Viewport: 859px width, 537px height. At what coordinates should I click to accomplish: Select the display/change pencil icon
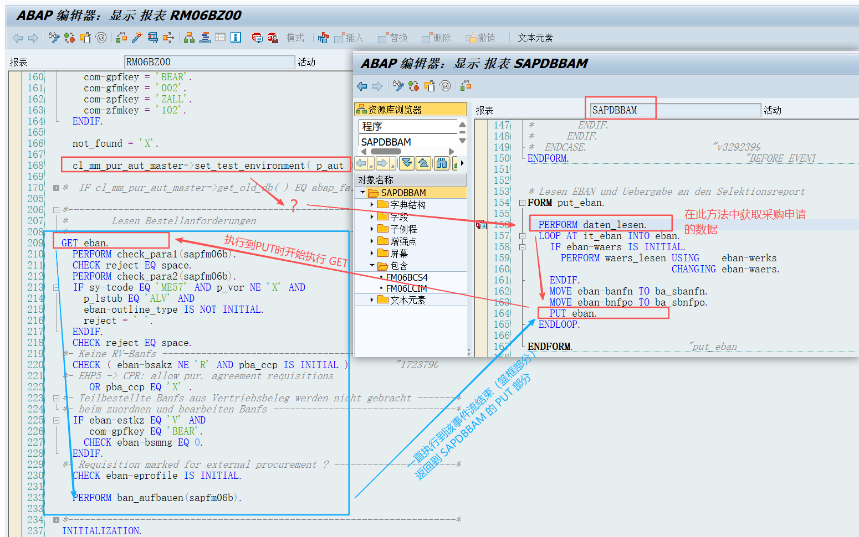54,37
